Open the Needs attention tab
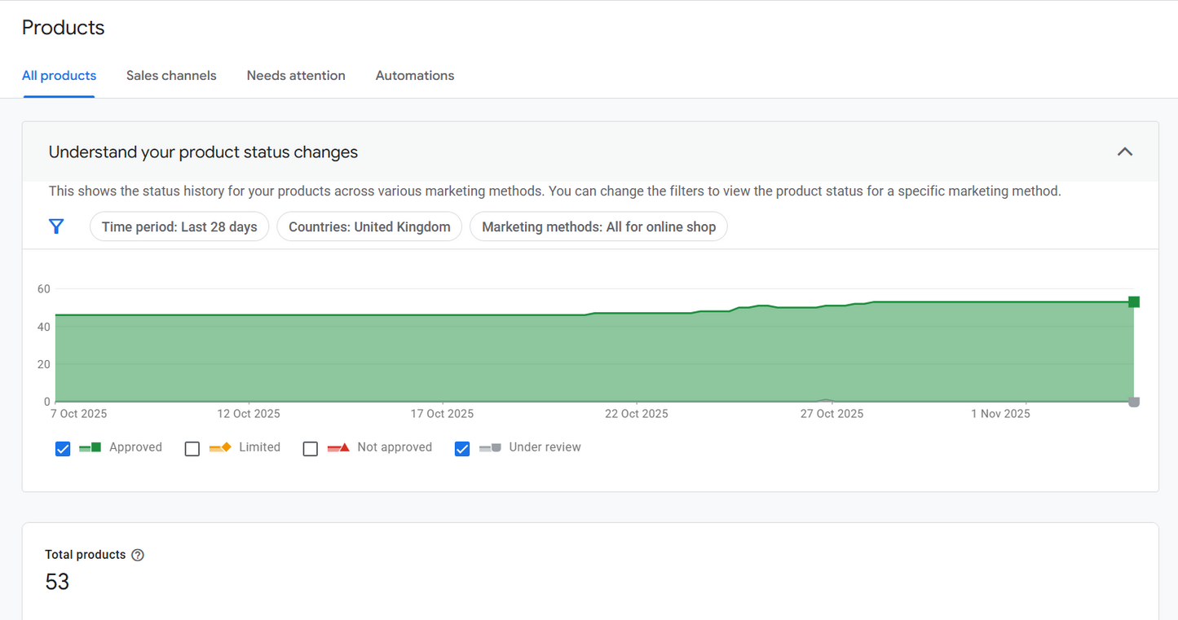1178x620 pixels. click(296, 75)
